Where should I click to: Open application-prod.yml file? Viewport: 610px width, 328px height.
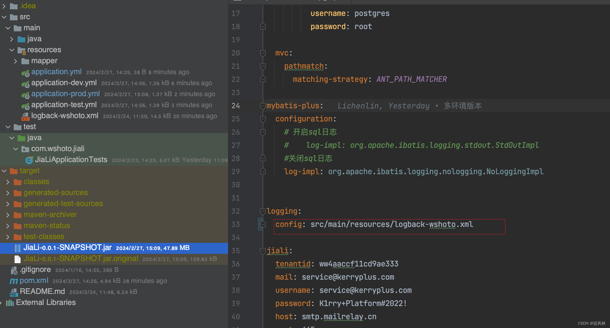click(65, 94)
